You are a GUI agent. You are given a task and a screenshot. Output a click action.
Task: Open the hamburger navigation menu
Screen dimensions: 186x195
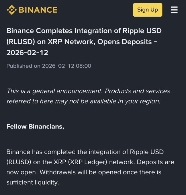(174, 10)
